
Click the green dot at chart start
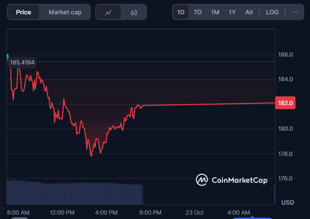pyautogui.click(x=7, y=56)
